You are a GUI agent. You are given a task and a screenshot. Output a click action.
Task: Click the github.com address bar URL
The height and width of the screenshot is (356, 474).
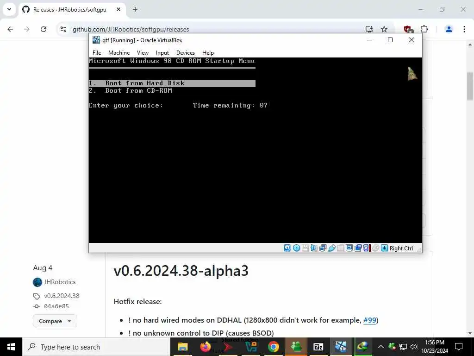(131, 29)
